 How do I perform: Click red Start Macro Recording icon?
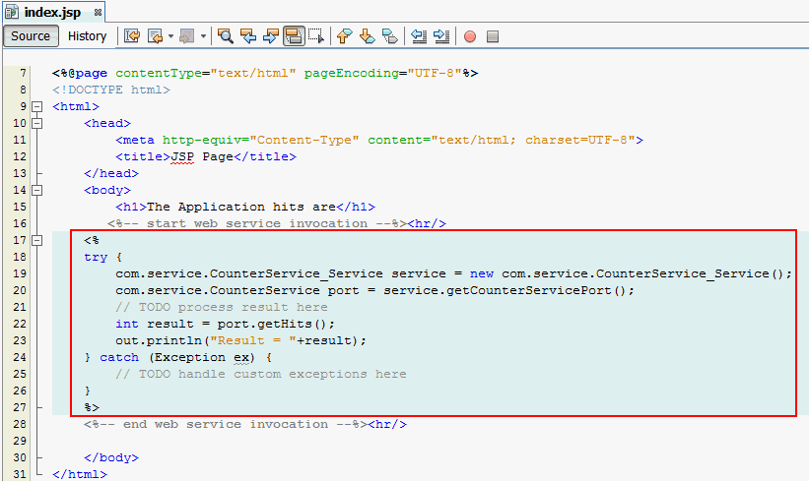pyautogui.click(x=469, y=36)
